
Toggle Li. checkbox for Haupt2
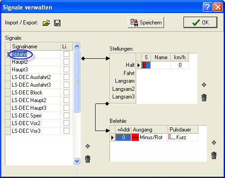(x=66, y=62)
